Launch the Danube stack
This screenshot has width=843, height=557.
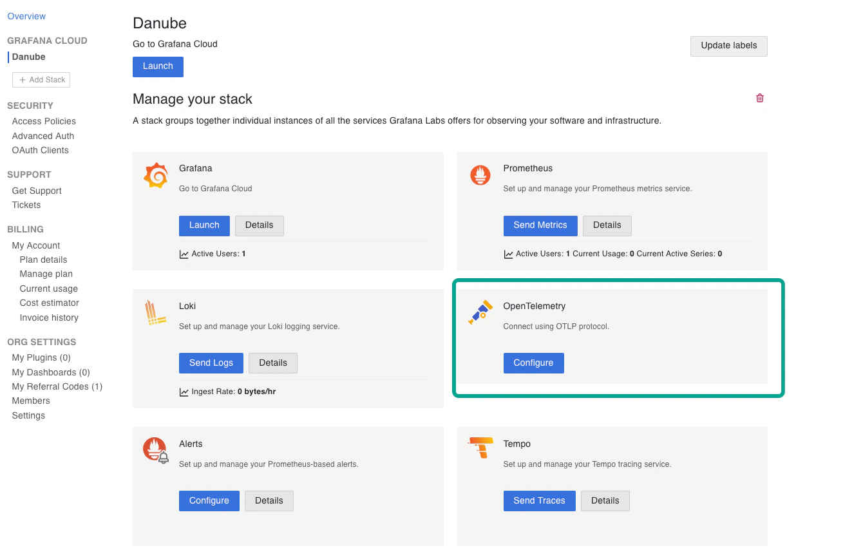[x=158, y=66]
